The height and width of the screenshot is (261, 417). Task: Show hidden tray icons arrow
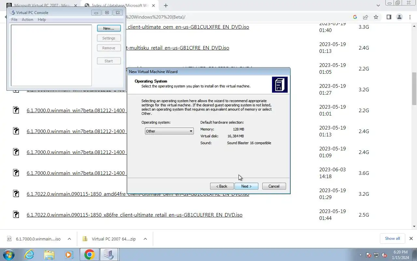coord(360,255)
